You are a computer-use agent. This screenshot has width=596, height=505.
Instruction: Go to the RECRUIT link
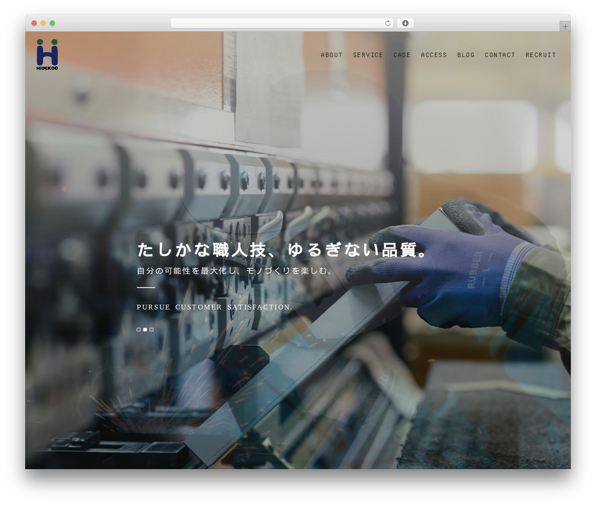coord(541,55)
